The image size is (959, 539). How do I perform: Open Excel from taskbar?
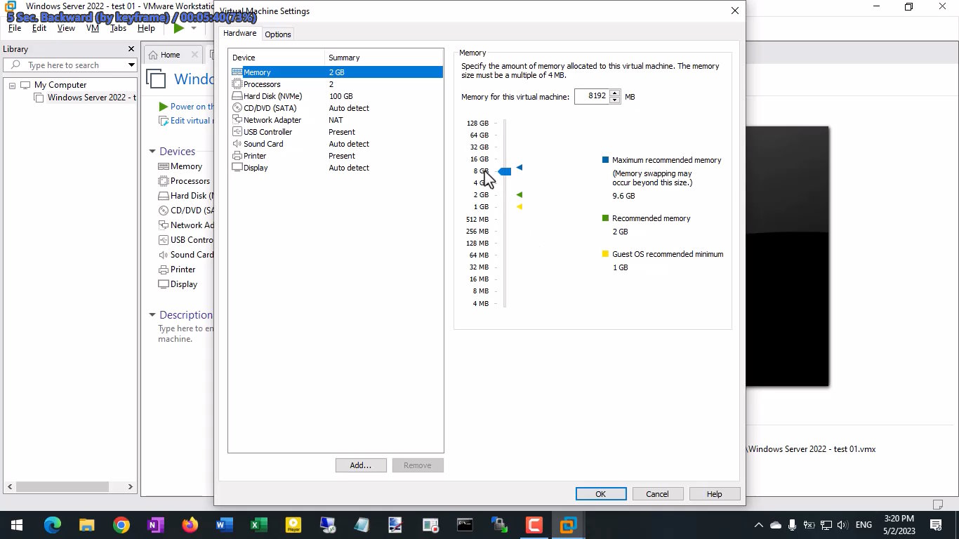click(x=258, y=524)
